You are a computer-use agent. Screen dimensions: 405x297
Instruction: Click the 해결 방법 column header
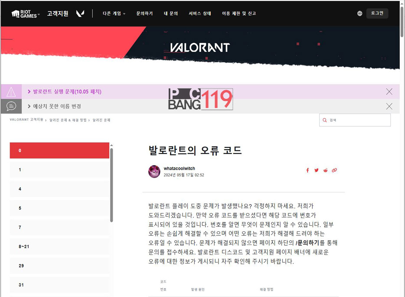[x=266, y=290]
